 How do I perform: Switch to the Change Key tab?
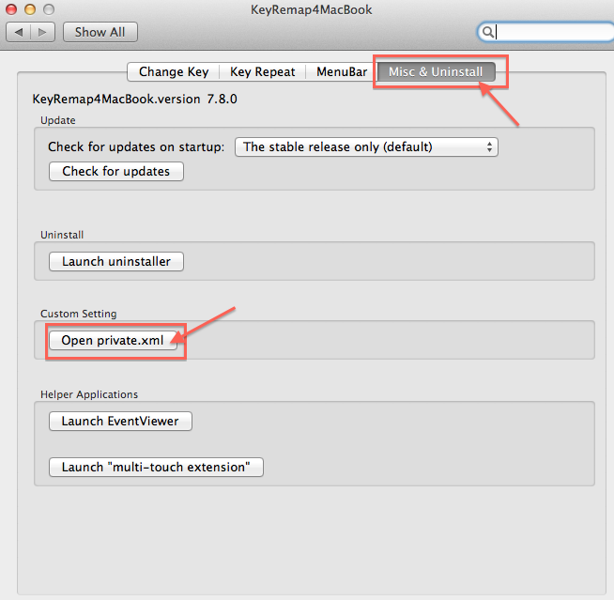click(x=174, y=71)
